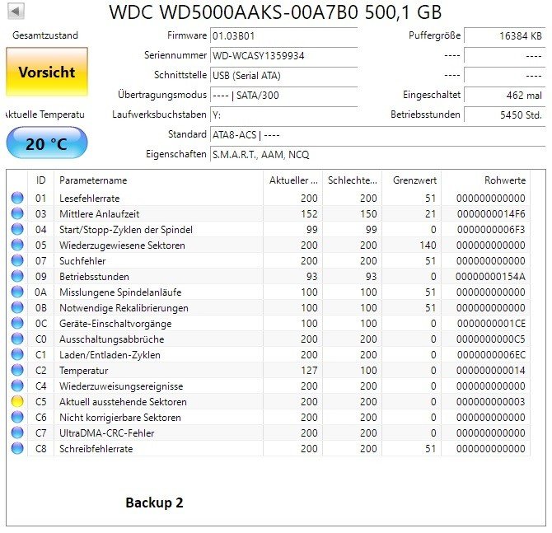The height and width of the screenshot is (533, 552).
Task: Click the Eigenschaften field S.M.A.R.T., AAM, NCQ
Action: click(377, 155)
